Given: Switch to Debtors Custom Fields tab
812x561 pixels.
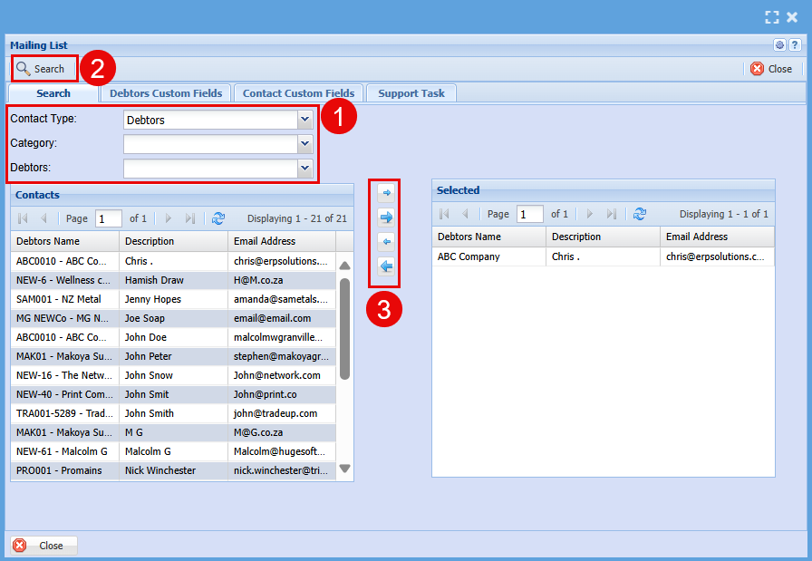Looking at the screenshot, I should point(165,93).
